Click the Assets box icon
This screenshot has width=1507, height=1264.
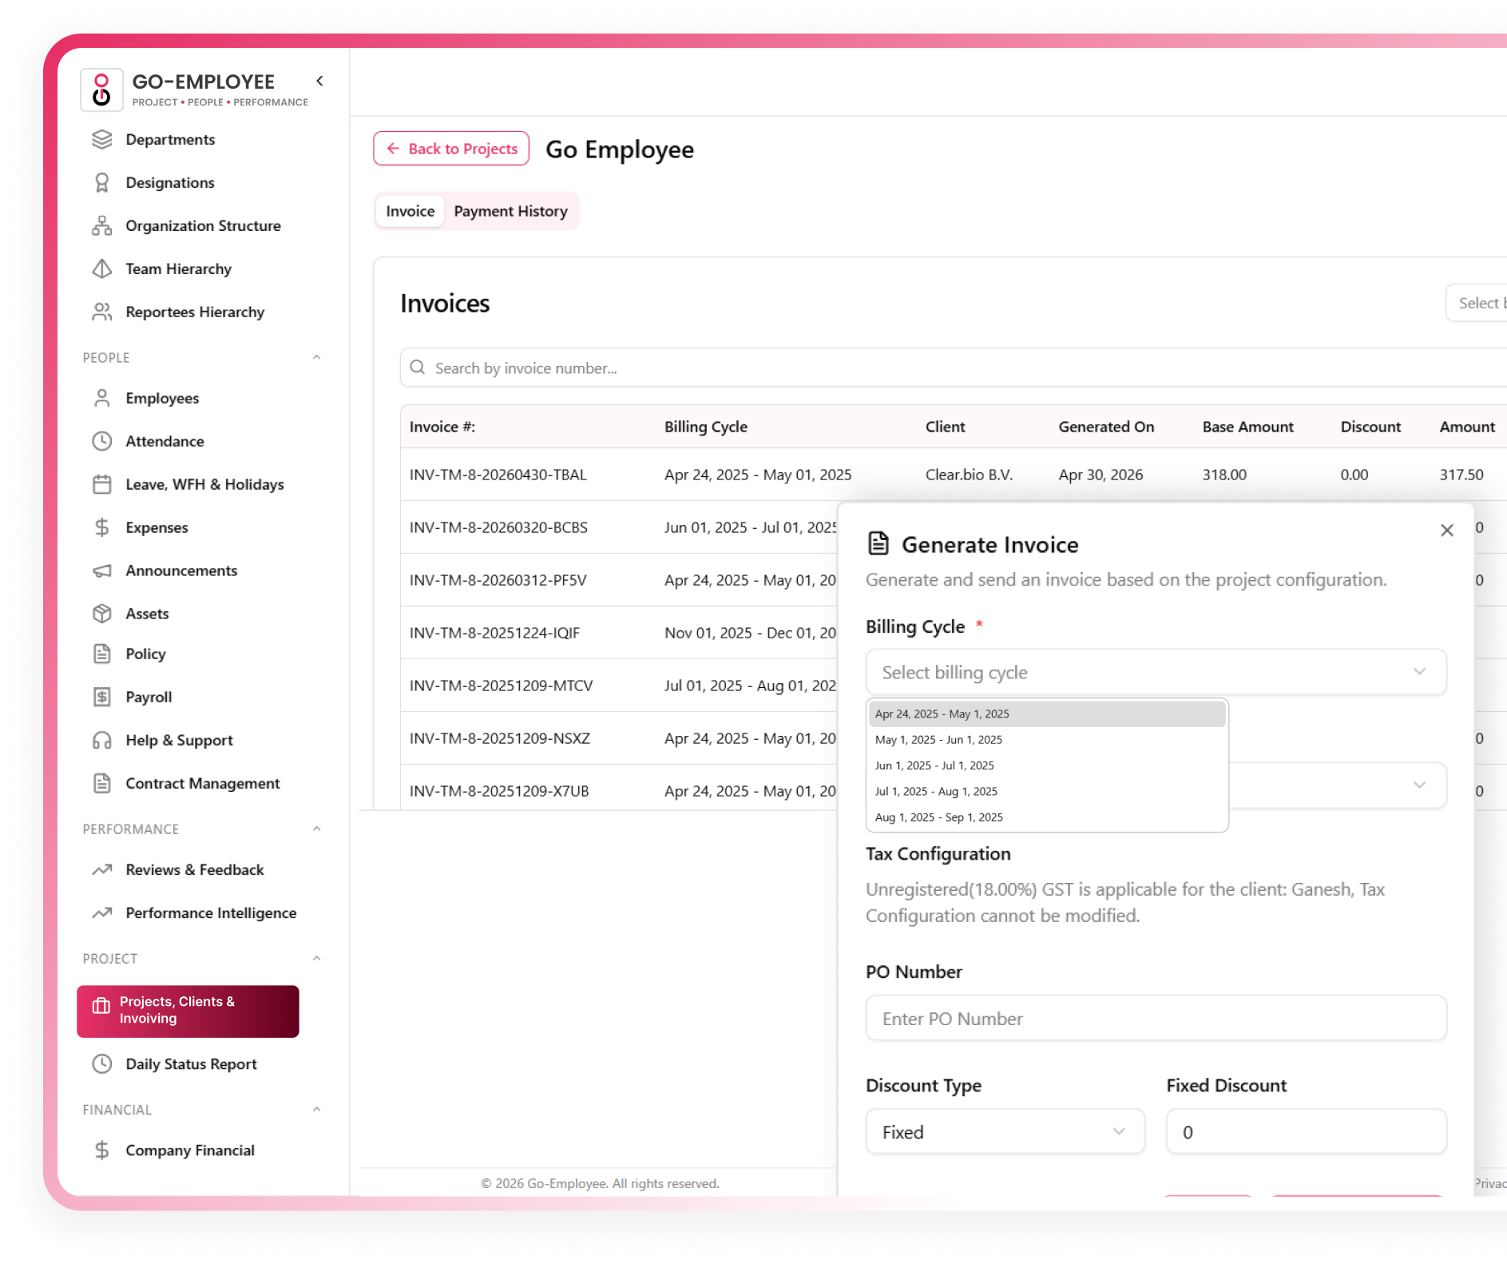click(x=101, y=614)
